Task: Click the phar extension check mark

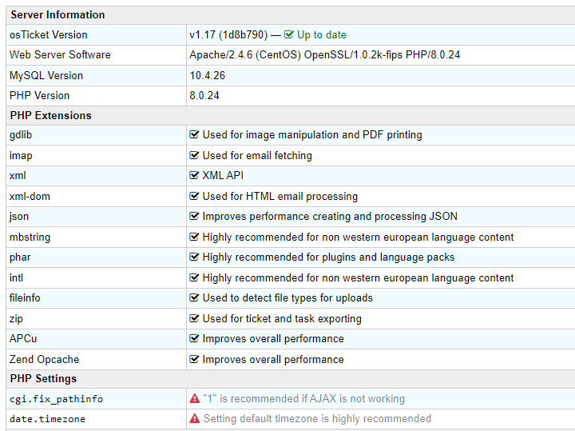Action: [x=194, y=257]
